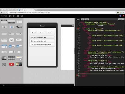The height and width of the screenshot is (94, 125).
Task: Select the QR code widget
Action: coord(4,64)
